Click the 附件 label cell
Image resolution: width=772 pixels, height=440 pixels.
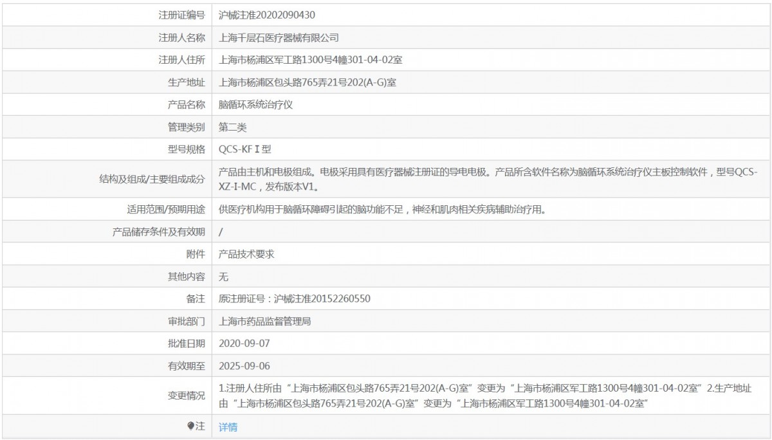(x=196, y=254)
